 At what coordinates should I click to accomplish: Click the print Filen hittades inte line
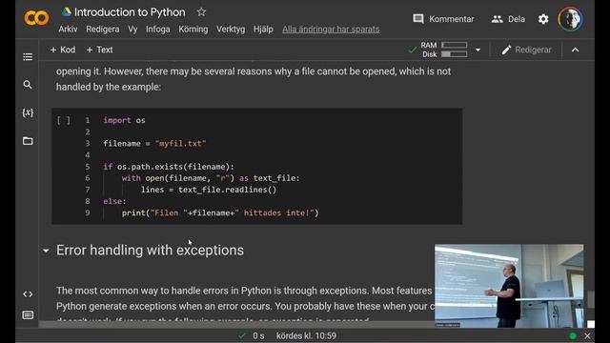220,212
